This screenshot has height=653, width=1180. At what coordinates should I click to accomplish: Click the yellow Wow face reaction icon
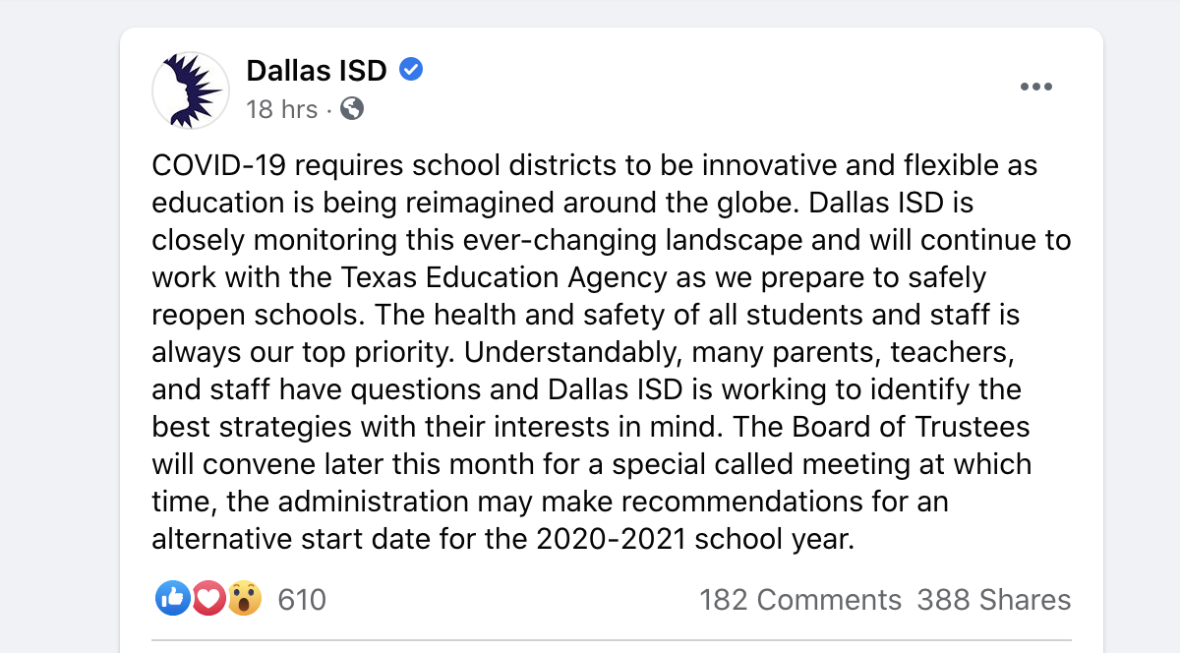click(244, 599)
